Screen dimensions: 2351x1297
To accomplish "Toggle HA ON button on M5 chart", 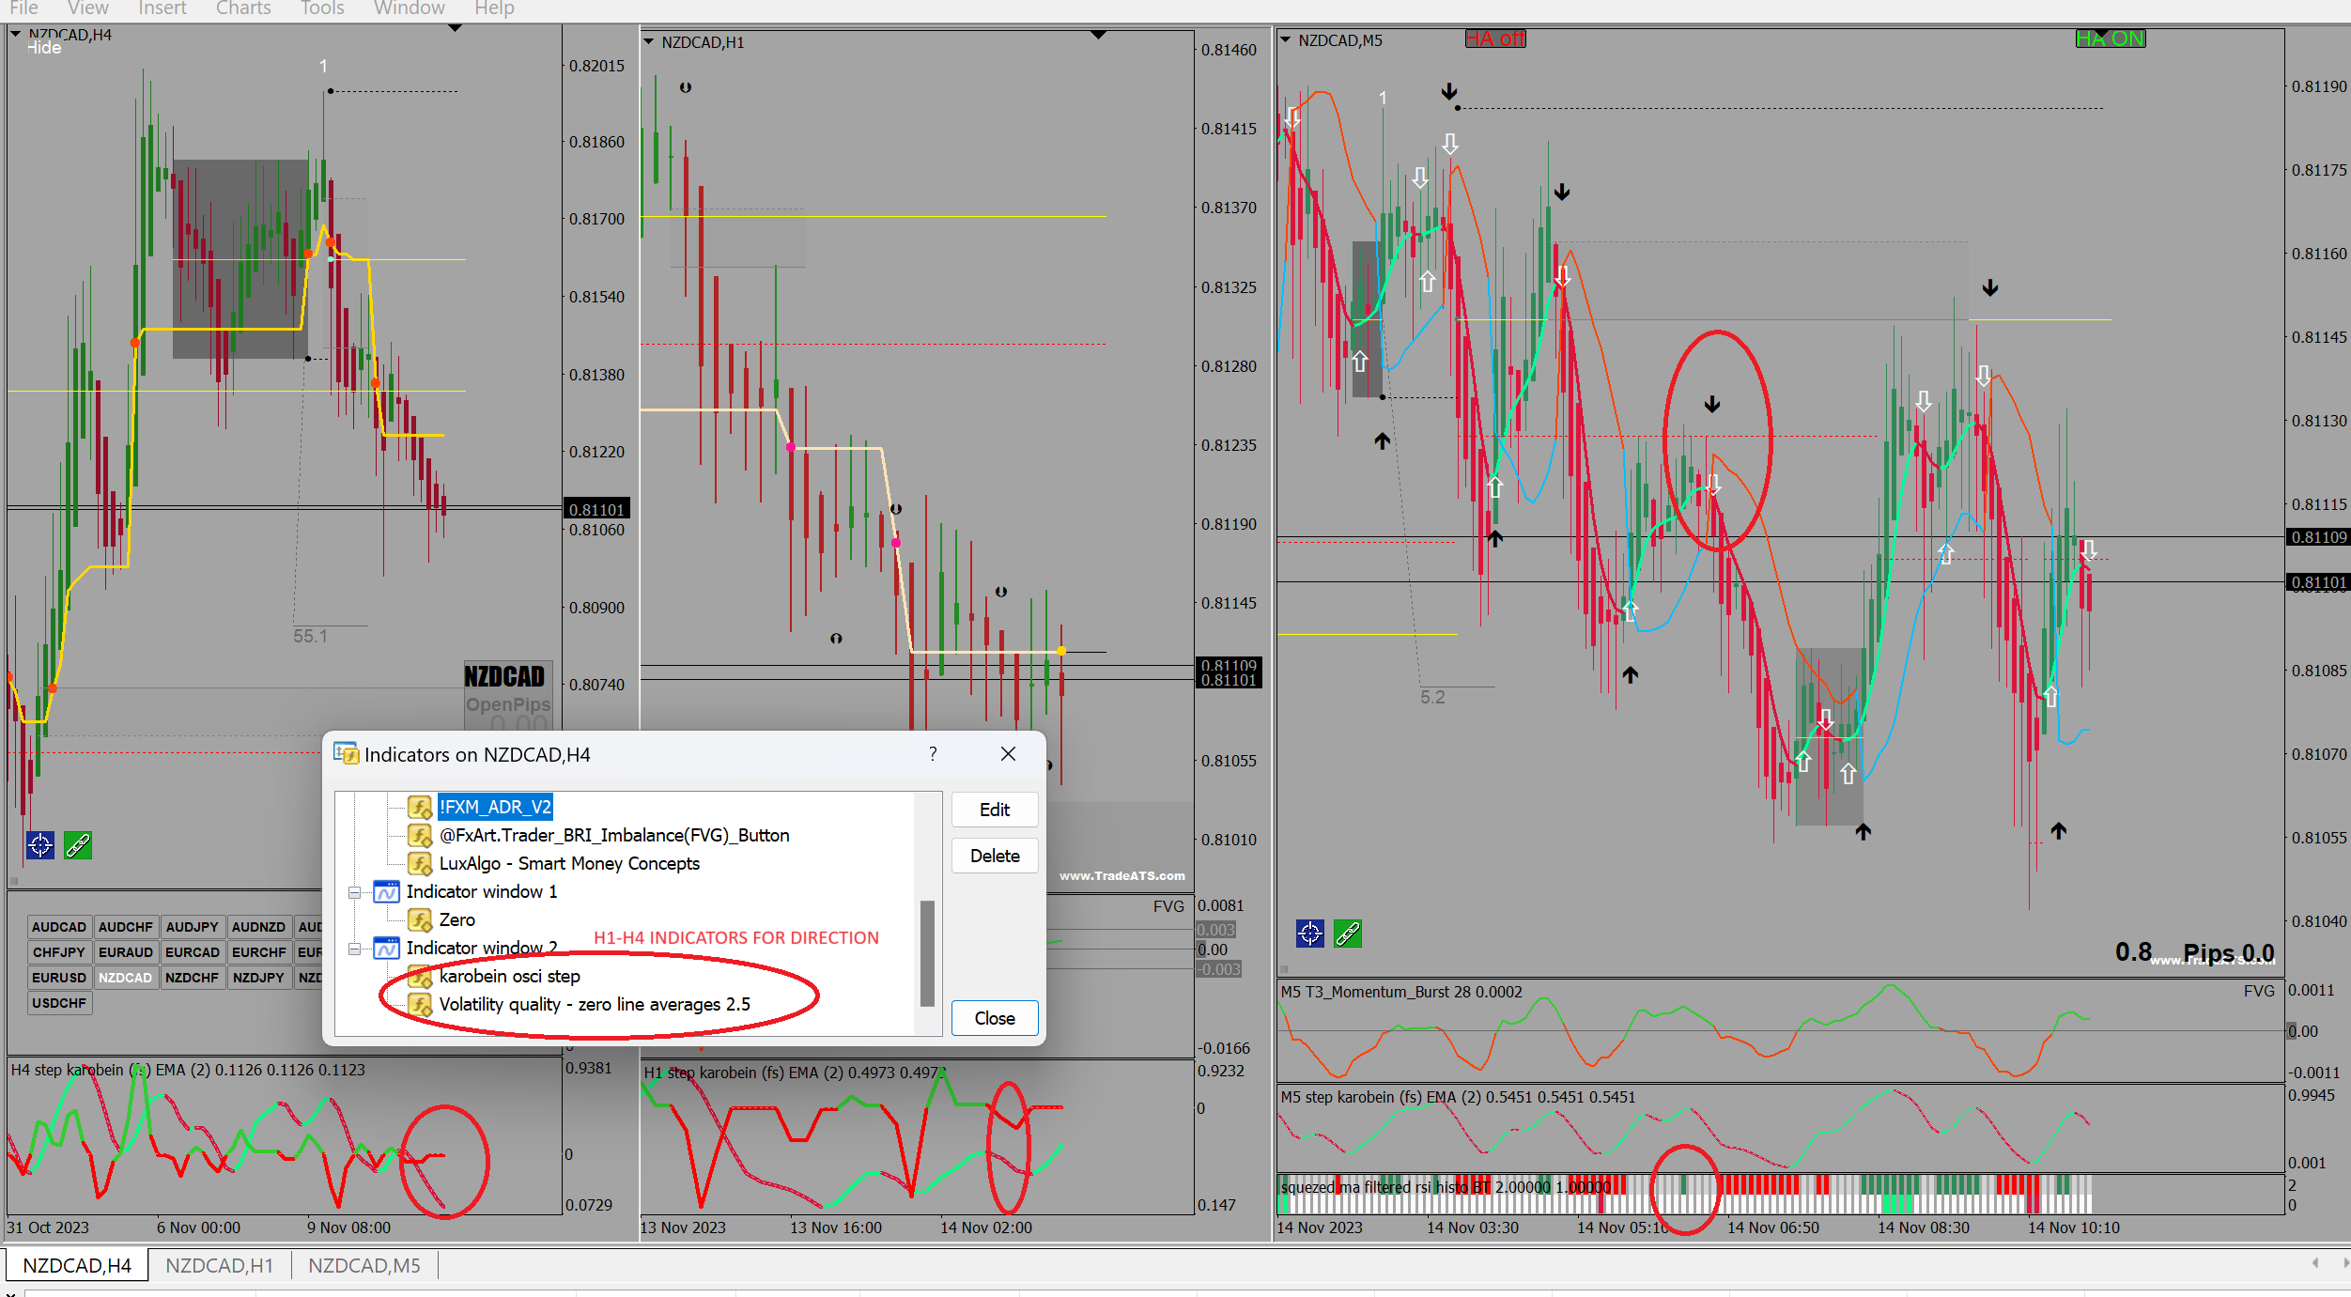I will click(2110, 39).
